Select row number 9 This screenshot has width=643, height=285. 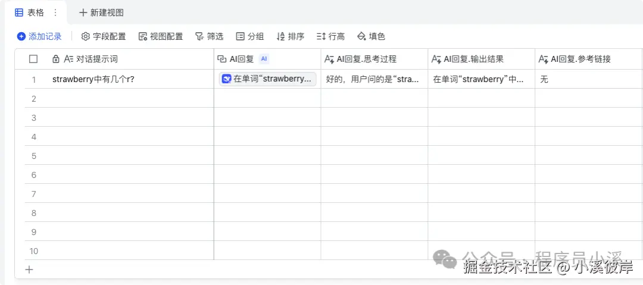pos(34,232)
